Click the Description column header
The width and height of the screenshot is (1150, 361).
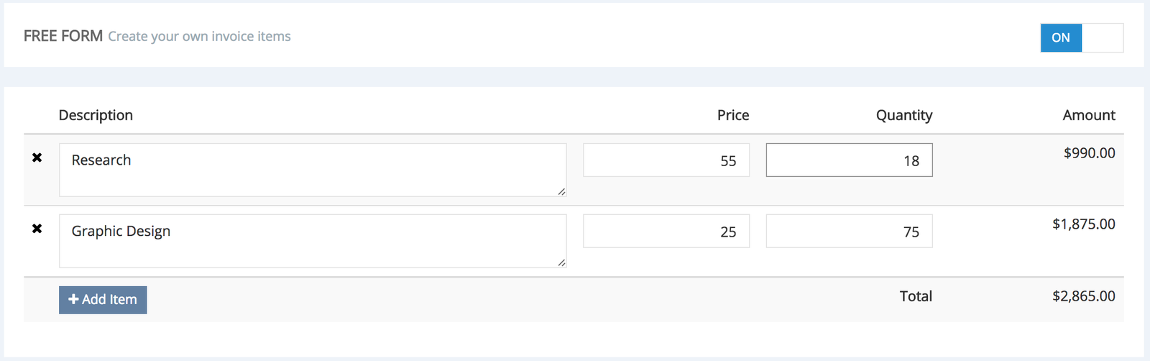(x=96, y=115)
